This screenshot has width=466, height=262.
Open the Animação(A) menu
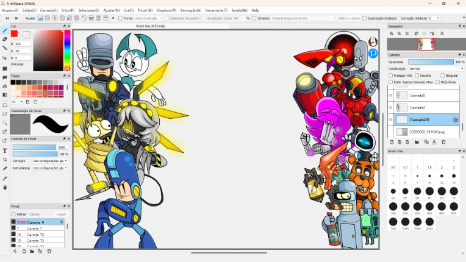[191, 10]
